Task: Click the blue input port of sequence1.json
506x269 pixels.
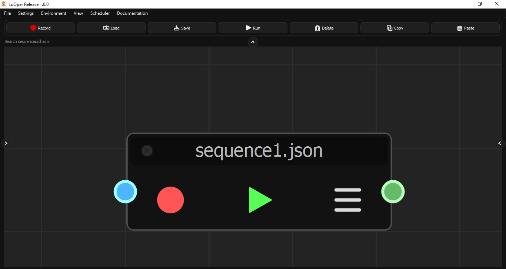Action: (125, 192)
